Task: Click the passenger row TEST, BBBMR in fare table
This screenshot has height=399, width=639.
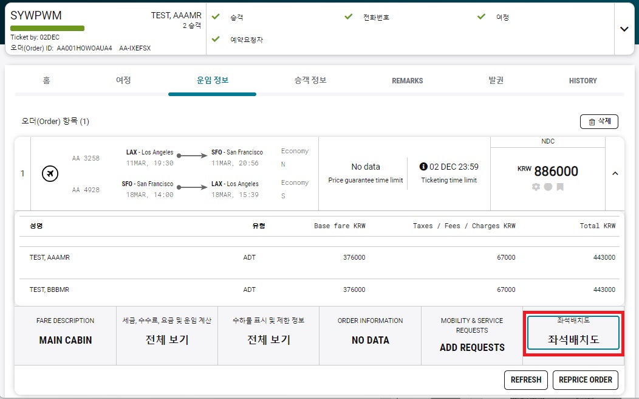Action: [319, 290]
